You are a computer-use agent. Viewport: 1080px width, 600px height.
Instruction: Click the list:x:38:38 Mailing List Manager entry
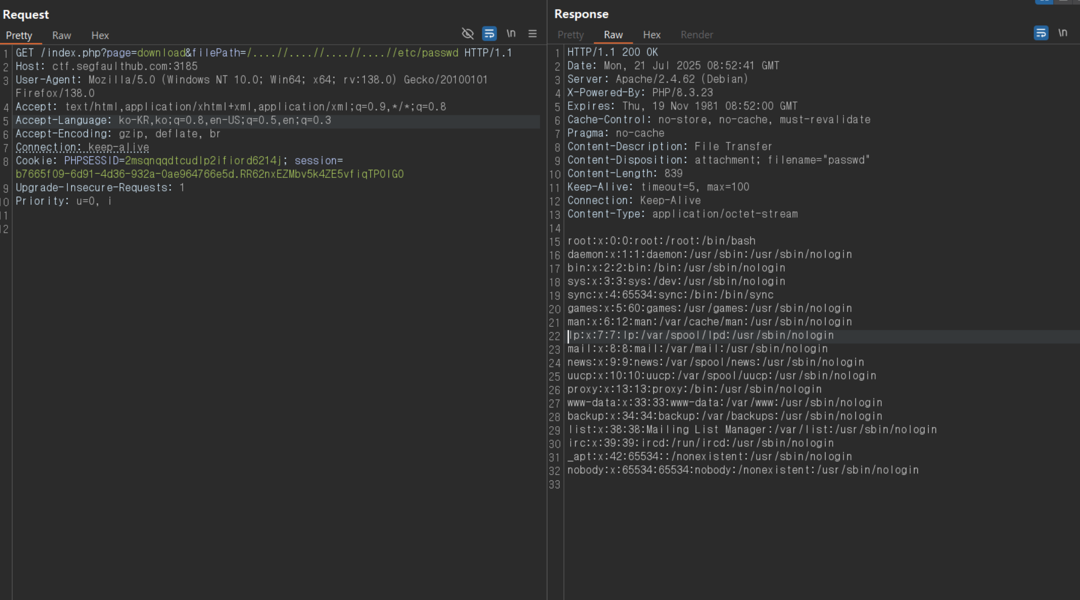coord(753,430)
